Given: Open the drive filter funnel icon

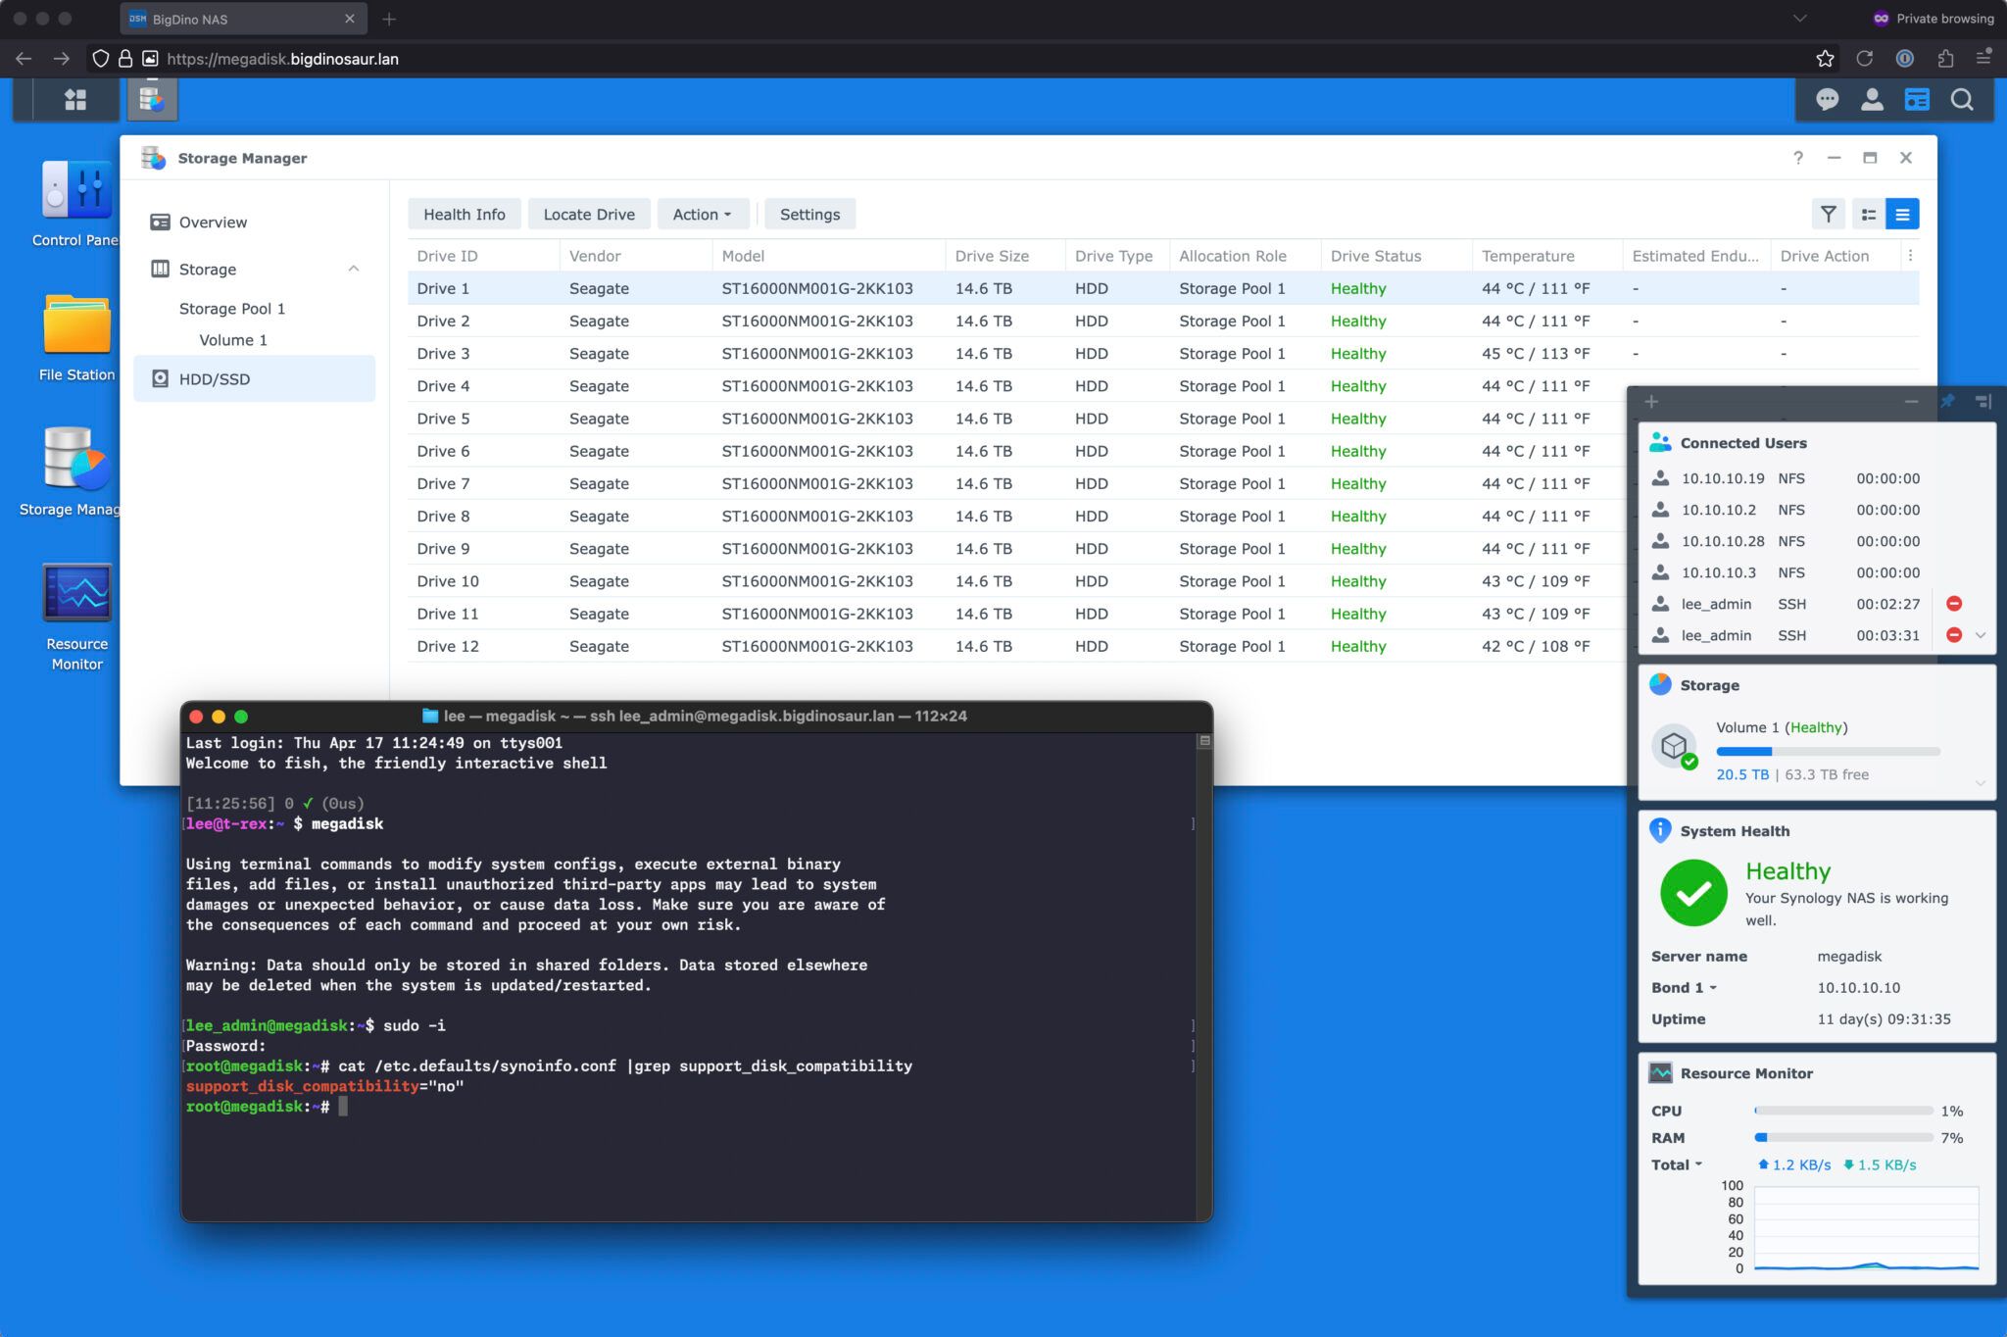Looking at the screenshot, I should (x=1828, y=214).
